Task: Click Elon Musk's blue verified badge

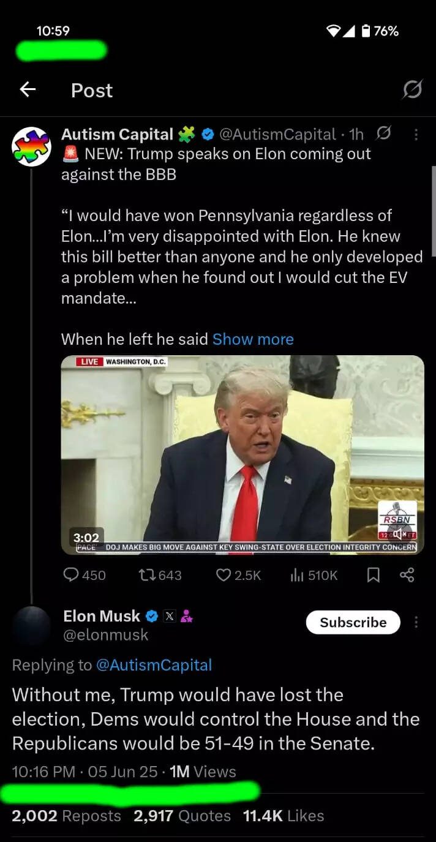Action: (151, 616)
